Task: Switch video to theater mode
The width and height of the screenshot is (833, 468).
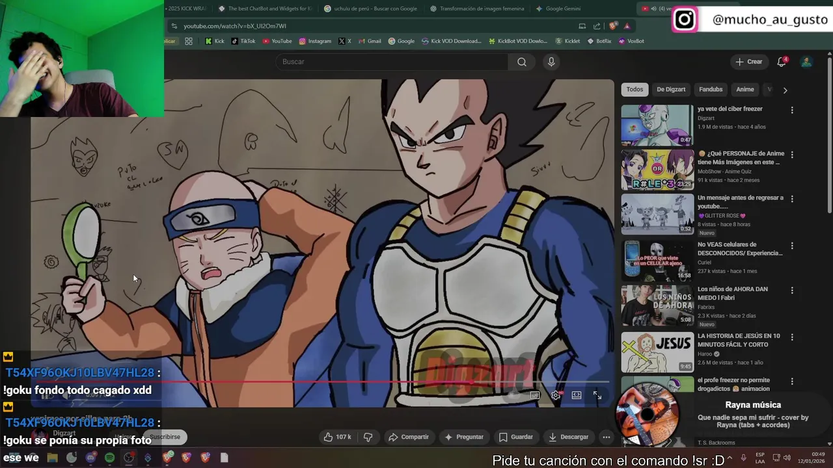Action: tap(577, 395)
